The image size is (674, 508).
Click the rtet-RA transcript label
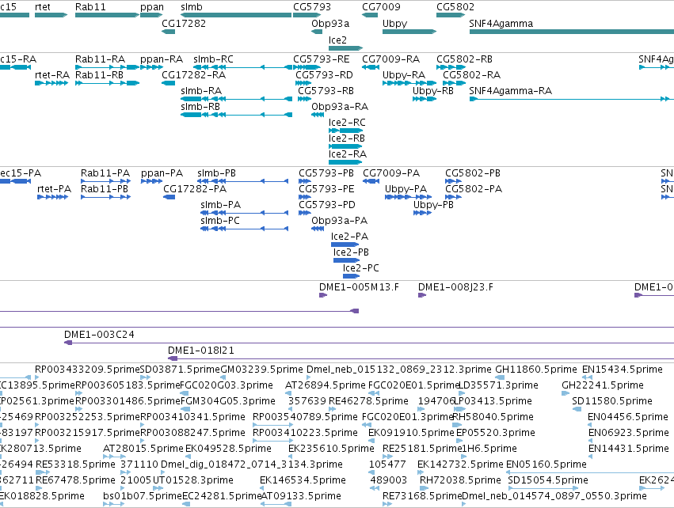click(x=52, y=74)
